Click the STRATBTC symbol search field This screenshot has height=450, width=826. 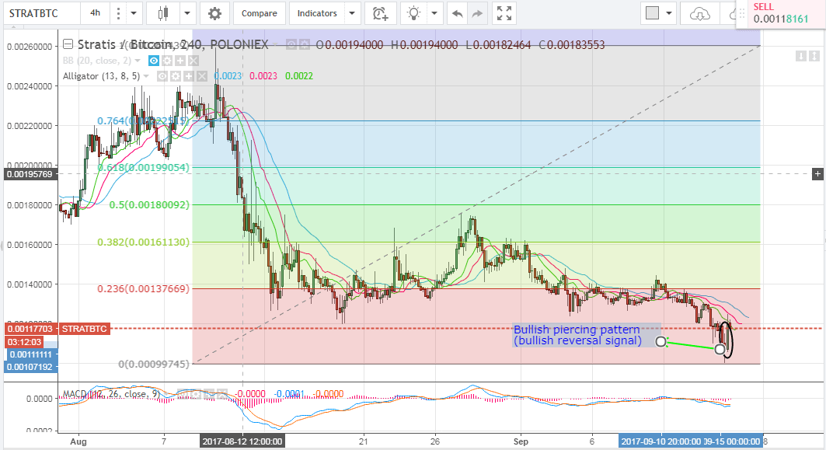pos(41,13)
